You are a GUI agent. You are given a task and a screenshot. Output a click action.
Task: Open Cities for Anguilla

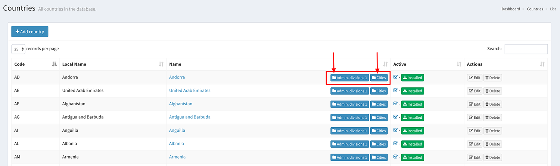tap(379, 131)
